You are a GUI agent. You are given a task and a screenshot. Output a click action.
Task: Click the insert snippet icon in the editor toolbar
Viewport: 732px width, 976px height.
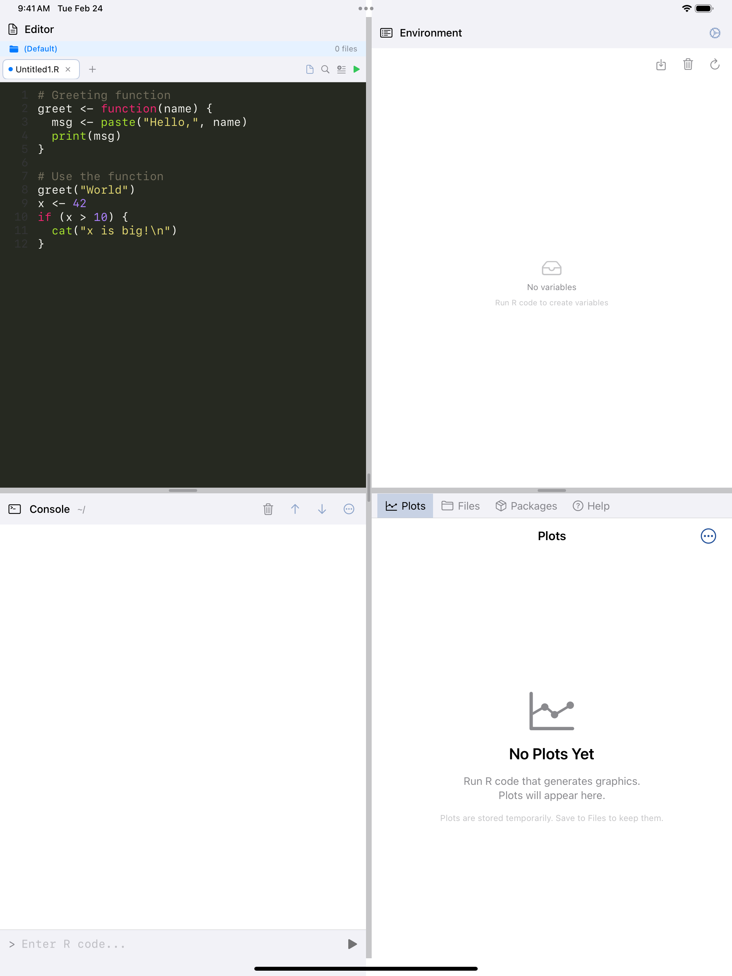pos(340,69)
